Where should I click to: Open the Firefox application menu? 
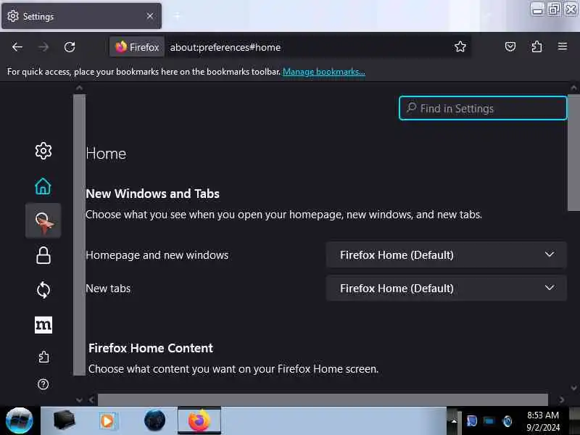click(x=563, y=46)
